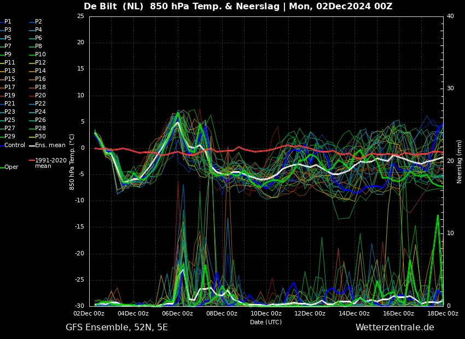
Task: Click the GFS Ensemble, 52N, 5E caption
Action: click(x=117, y=328)
